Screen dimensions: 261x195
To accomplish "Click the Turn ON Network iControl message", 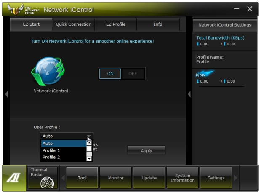I will point(92,41).
